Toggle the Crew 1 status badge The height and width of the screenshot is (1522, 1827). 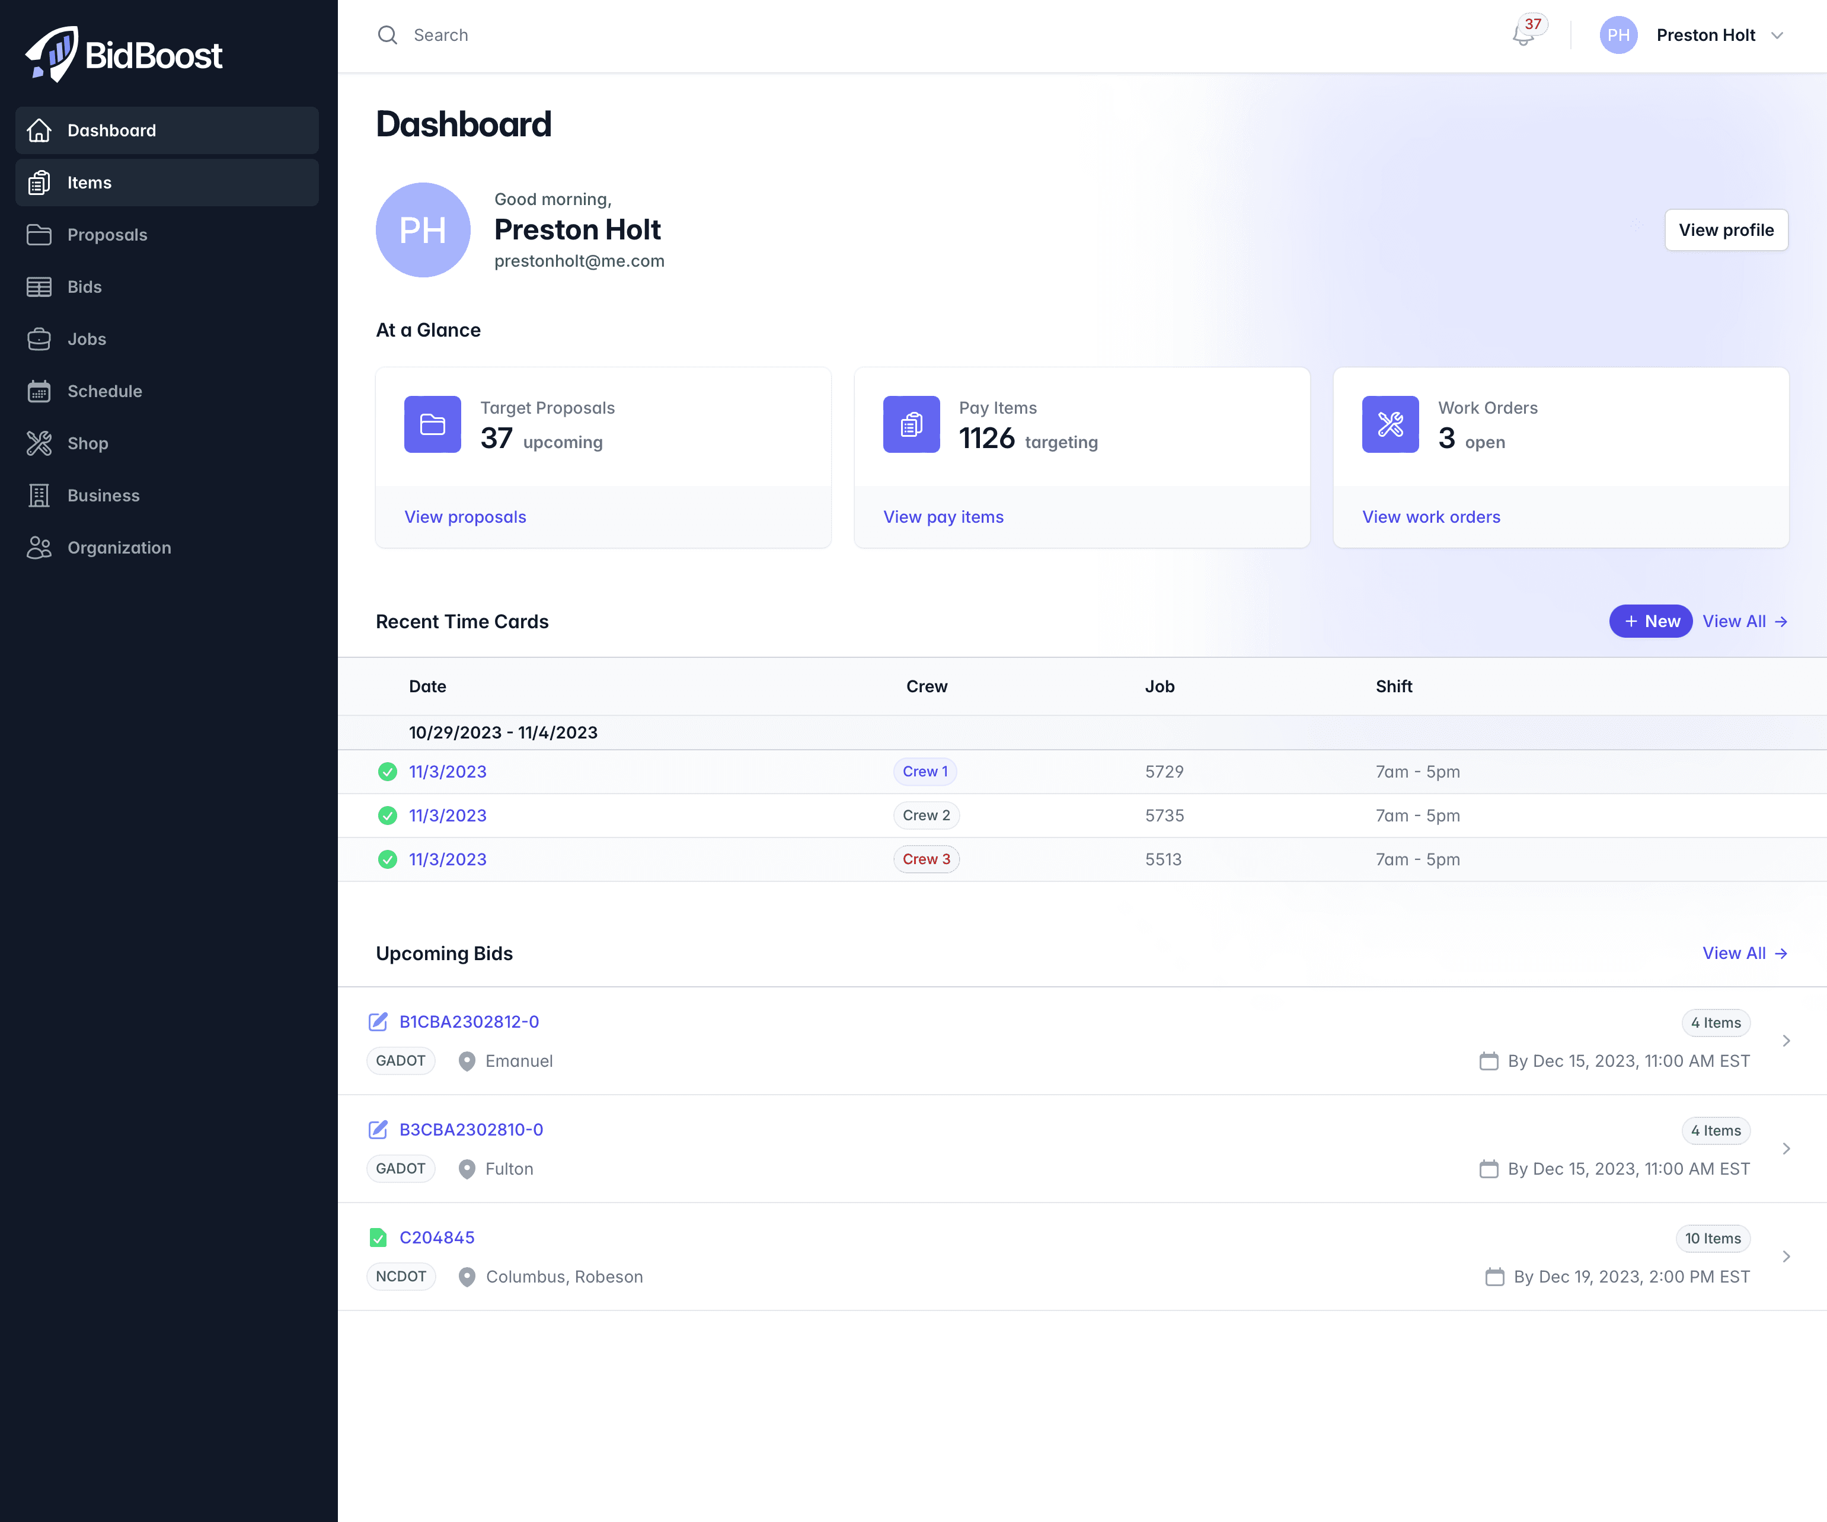coord(924,771)
